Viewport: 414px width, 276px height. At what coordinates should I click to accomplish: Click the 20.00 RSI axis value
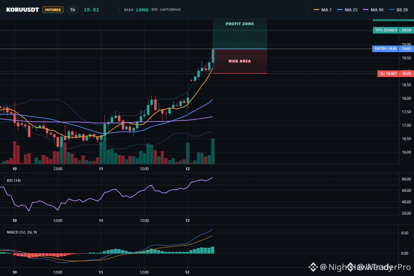(406, 214)
